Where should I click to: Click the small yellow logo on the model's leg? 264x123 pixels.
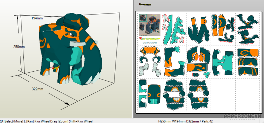click(55, 68)
